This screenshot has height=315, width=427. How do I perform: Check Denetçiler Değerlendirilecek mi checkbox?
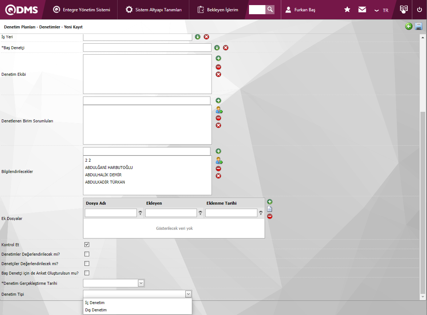[x=87, y=264]
